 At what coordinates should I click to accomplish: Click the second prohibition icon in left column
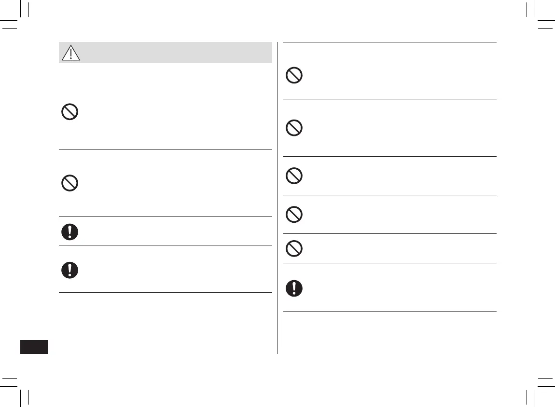(x=70, y=183)
